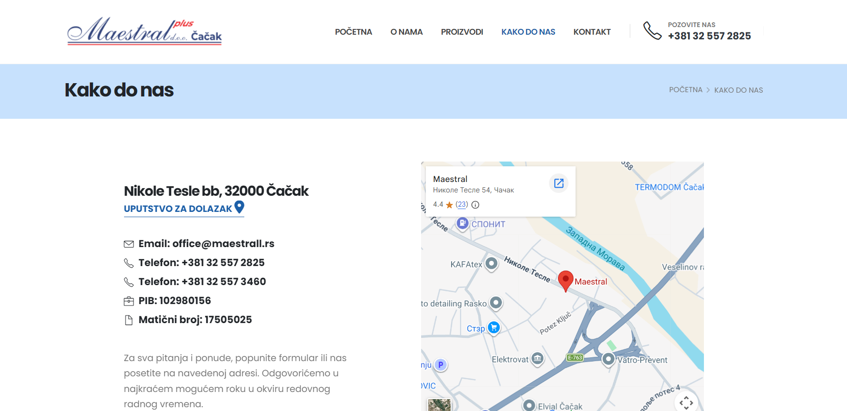Click the POZOVITE NAS header label
The width and height of the screenshot is (847, 411).
692,25
